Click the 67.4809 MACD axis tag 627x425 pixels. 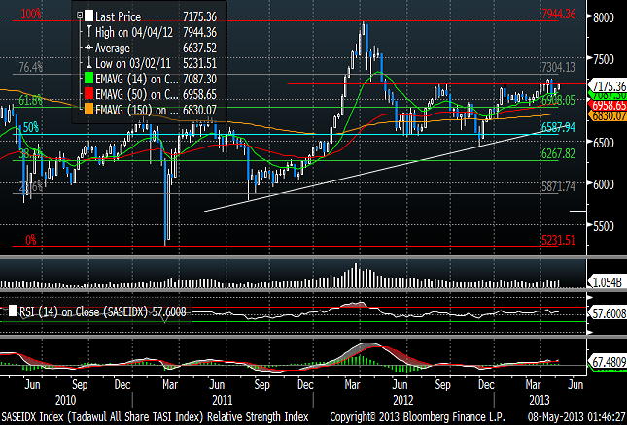607,362
